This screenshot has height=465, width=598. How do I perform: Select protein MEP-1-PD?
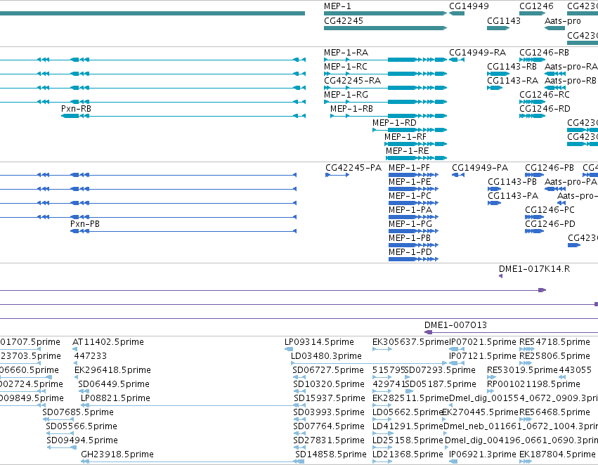[x=410, y=253]
